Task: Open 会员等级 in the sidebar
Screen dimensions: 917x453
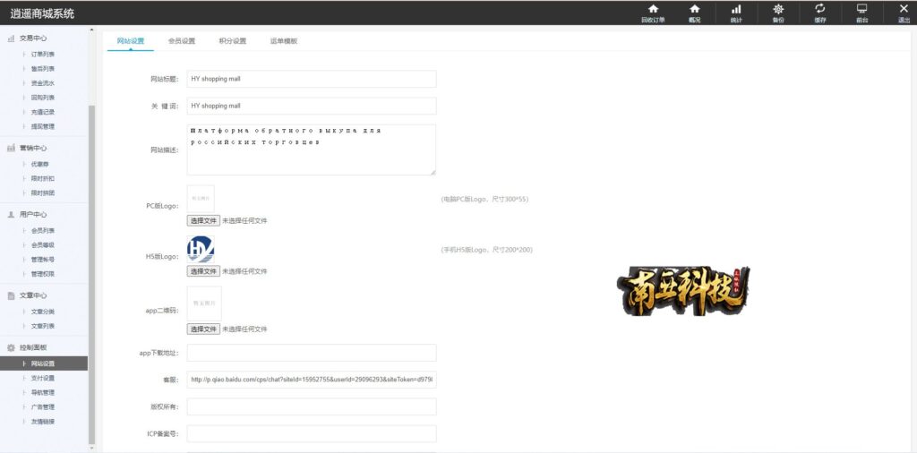Action: [43, 245]
